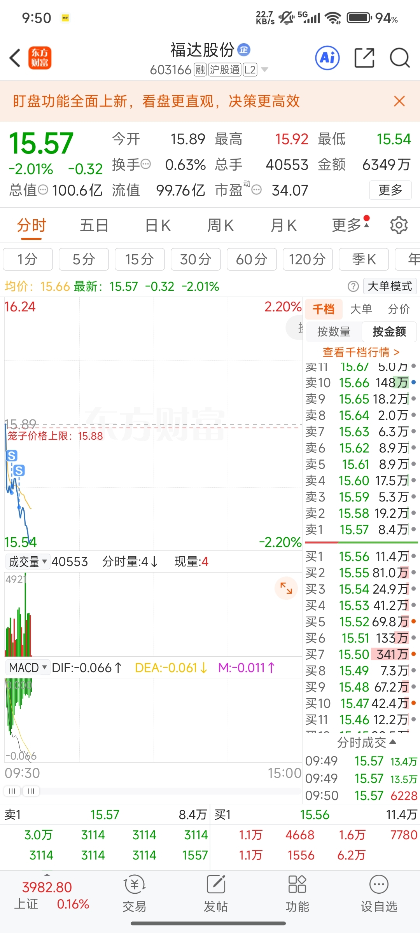This screenshot has height=933, width=420.
Task: Tap the 交易 trade icon
Action: point(135,894)
